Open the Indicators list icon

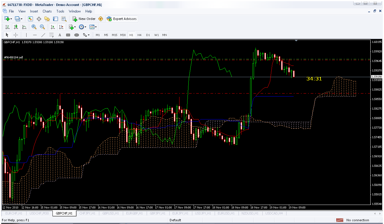pos(71,27)
